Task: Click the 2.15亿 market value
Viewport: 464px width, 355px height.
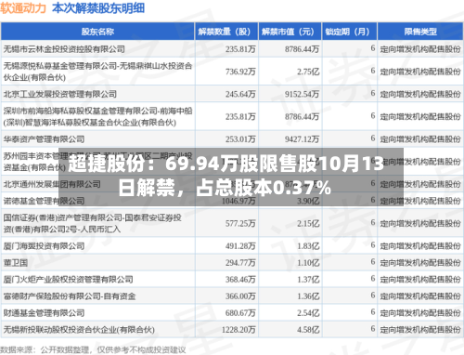Action: pyautogui.click(x=308, y=224)
